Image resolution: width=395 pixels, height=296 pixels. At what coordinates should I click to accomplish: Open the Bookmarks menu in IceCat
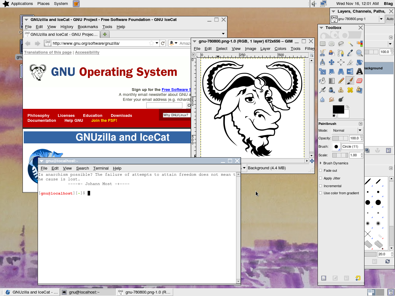click(88, 27)
